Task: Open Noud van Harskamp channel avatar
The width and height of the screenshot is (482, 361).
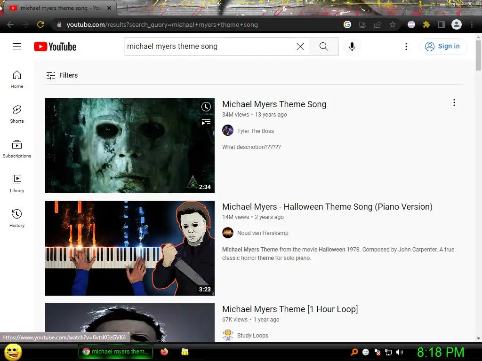Action: (228, 233)
